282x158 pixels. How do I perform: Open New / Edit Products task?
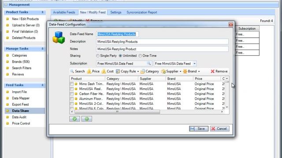(x=26, y=19)
